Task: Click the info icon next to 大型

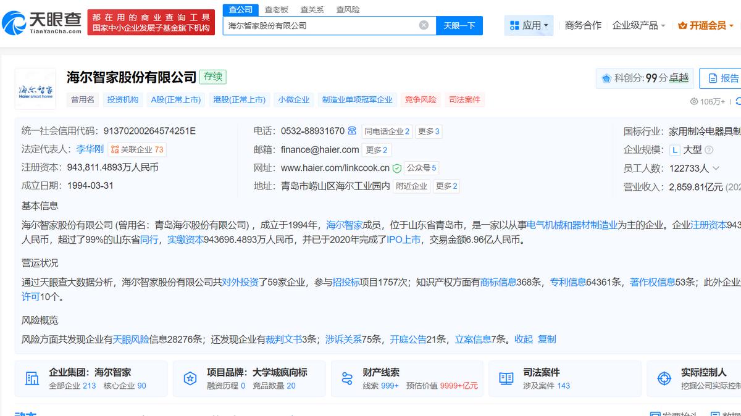Action: click(x=709, y=150)
